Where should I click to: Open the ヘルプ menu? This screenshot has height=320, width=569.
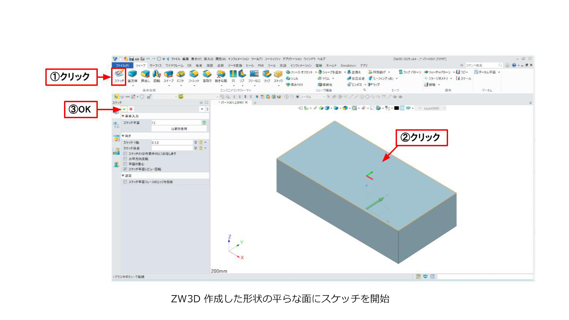[x=321, y=59]
